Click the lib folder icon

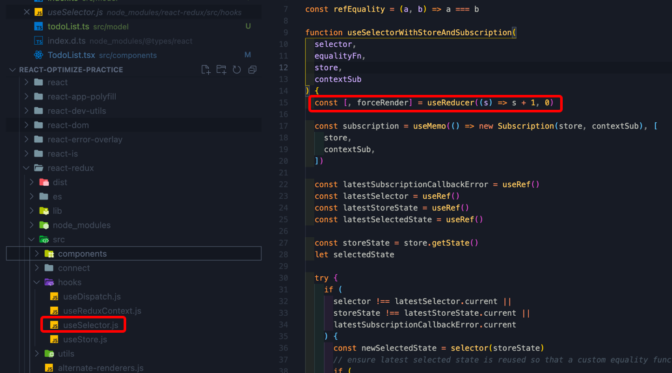44,211
